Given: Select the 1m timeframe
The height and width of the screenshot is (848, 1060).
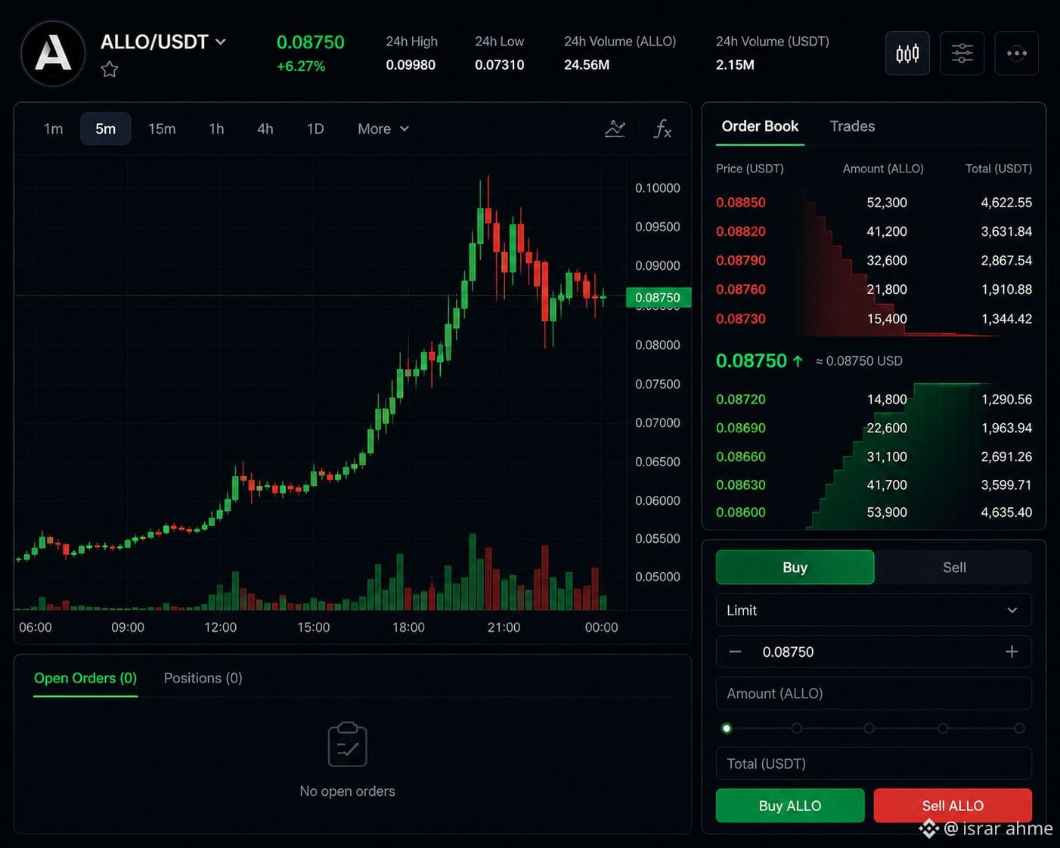Looking at the screenshot, I should (53, 128).
